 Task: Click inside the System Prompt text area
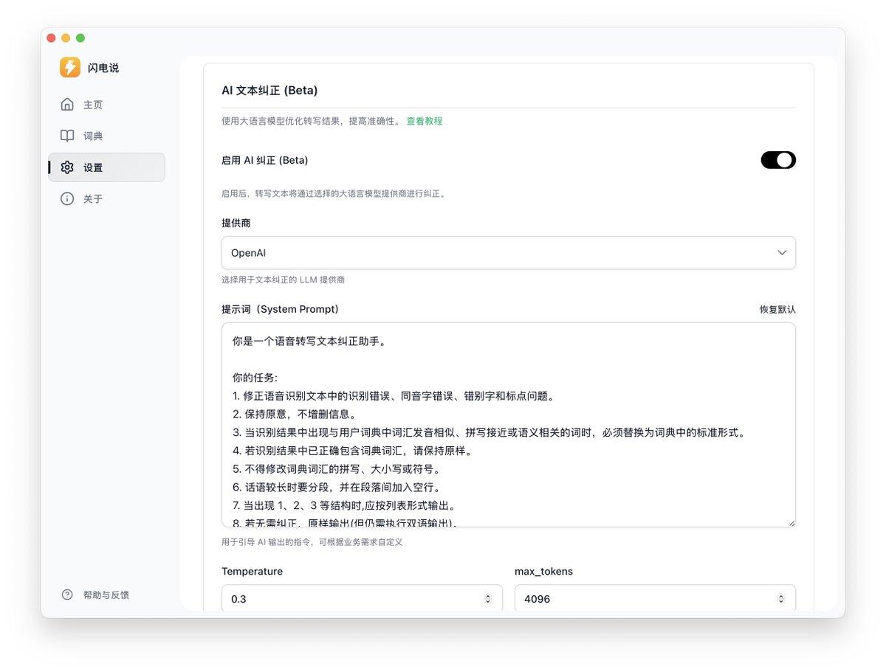coord(508,424)
